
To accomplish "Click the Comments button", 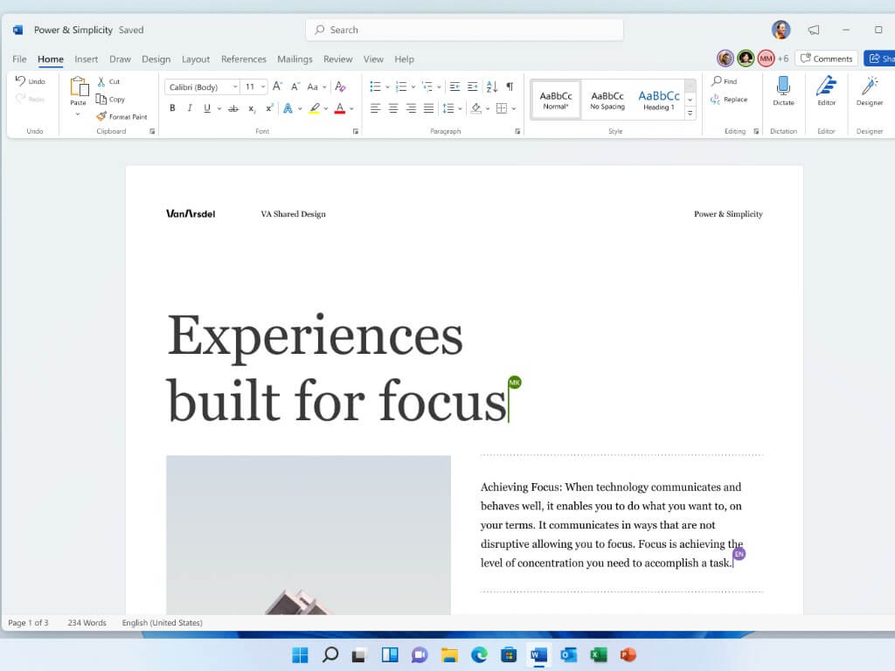I will point(826,59).
